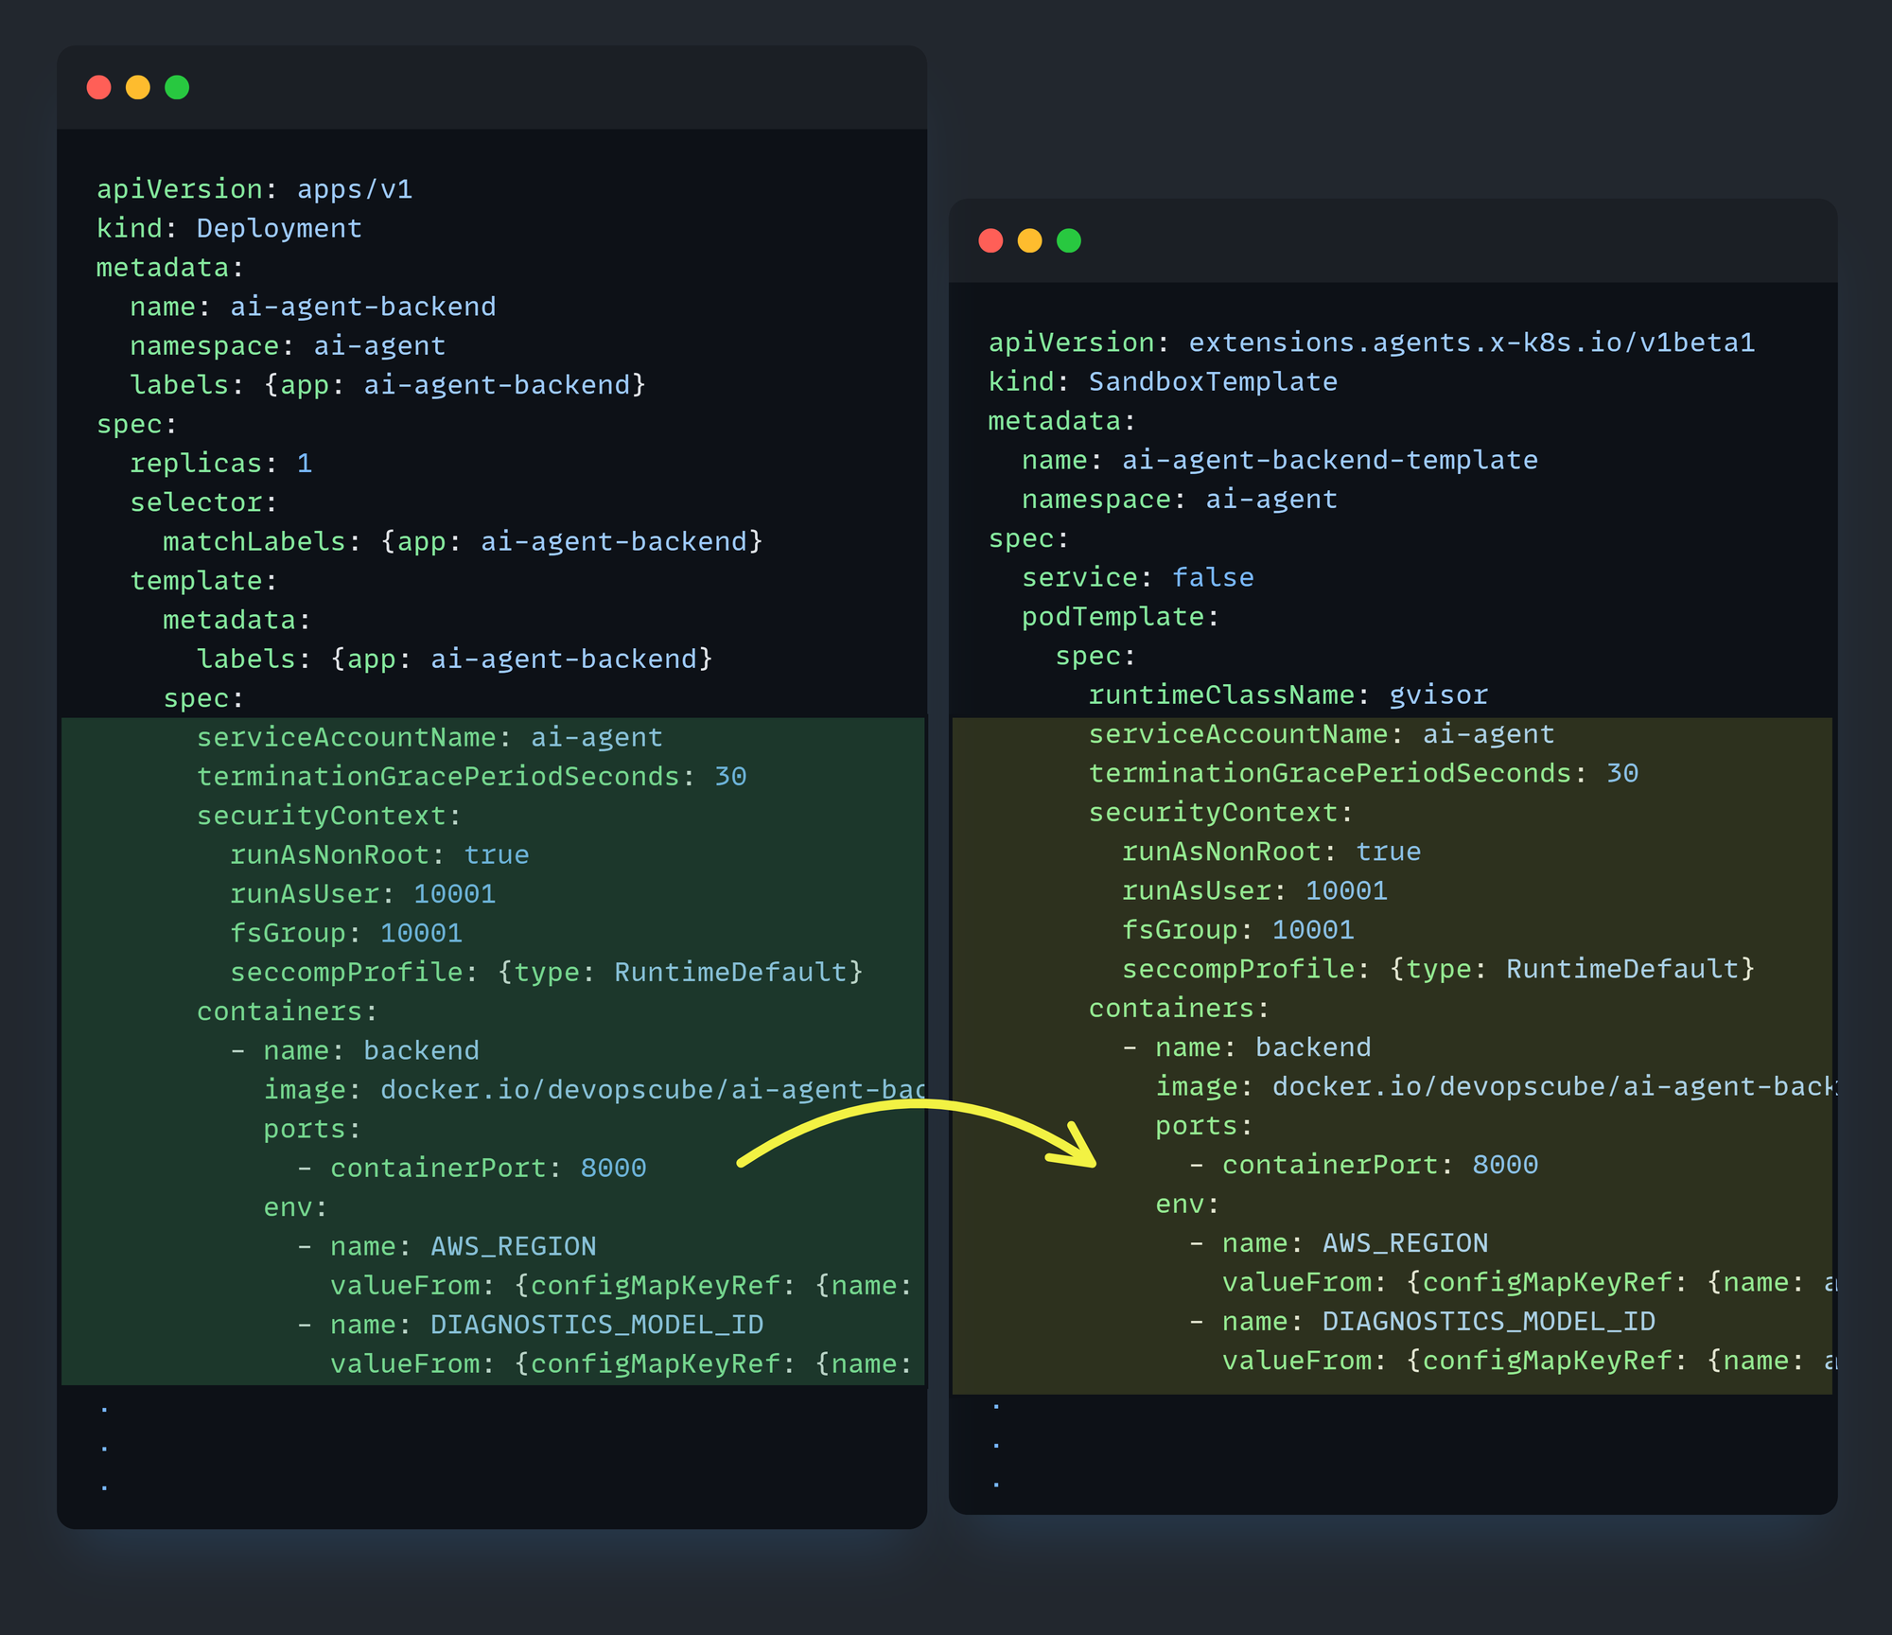Click green maximize dot on Deployment window
The height and width of the screenshot is (1635, 1892).
177,87
